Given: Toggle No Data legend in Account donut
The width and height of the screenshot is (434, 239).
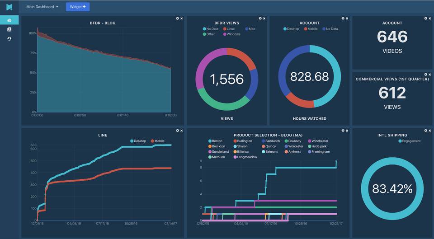Looking at the screenshot, I should pos(330,29).
